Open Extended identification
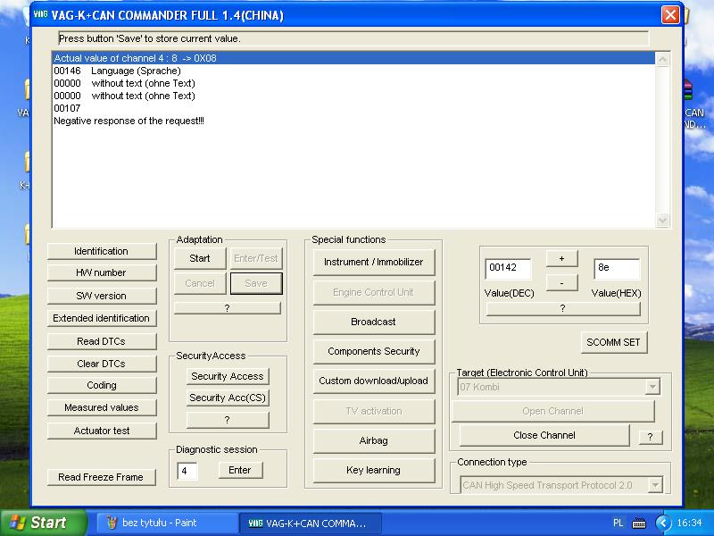 click(x=102, y=318)
